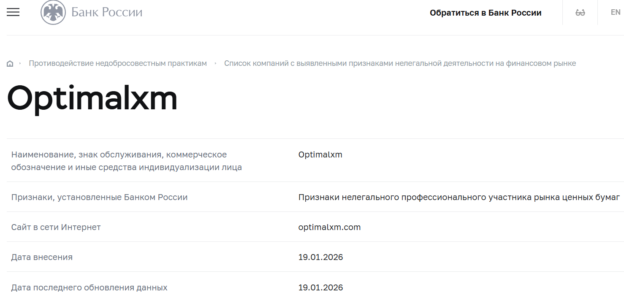624x298 pixels.
Task: Open breadcrumb link Список компаний с выявленными признаками
Action: pyautogui.click(x=400, y=63)
